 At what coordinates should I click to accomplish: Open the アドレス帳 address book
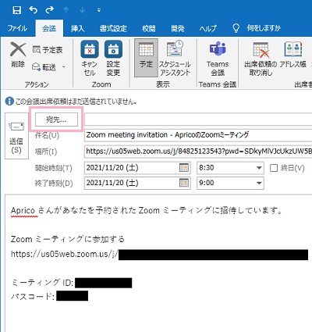pyautogui.click(x=293, y=55)
